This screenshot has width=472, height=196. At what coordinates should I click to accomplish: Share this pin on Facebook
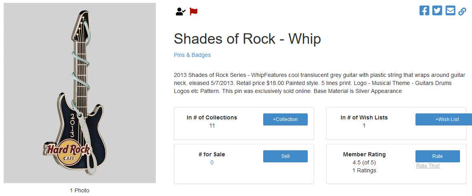(x=424, y=11)
